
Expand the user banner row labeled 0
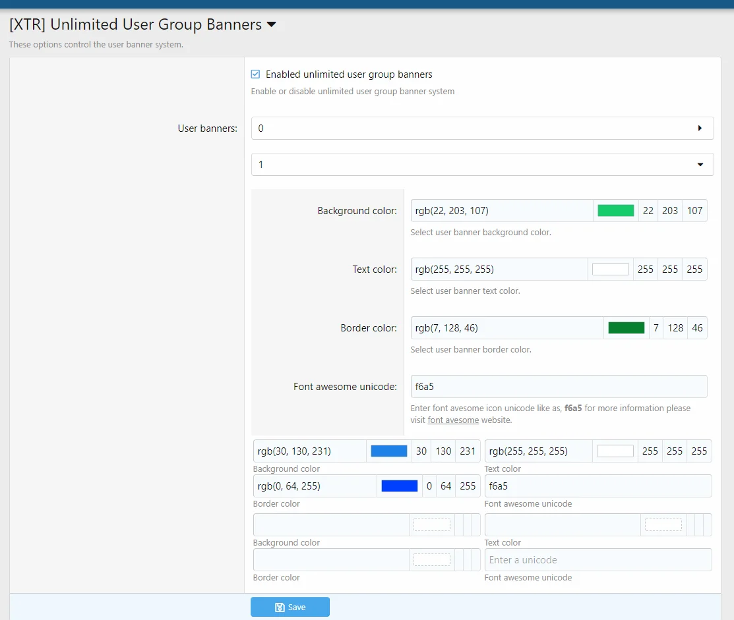point(700,128)
